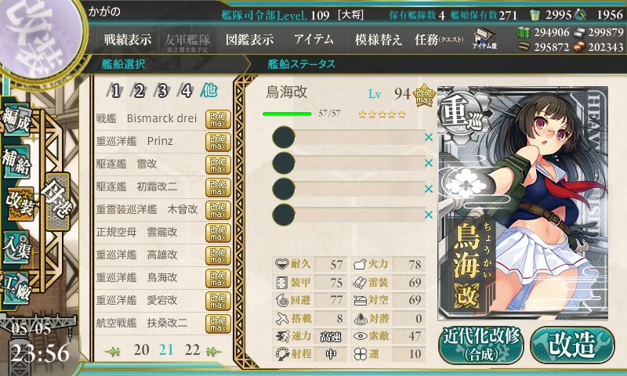The width and height of the screenshot is (627, 376).
Task: Remove equipment with first slot X icon
Action: pos(429,137)
